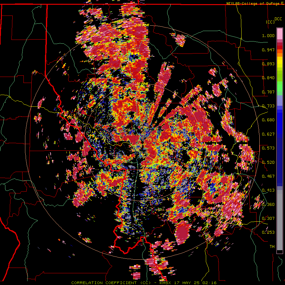Select the 0.947 legend value
The image size is (285, 285).
[268, 50]
